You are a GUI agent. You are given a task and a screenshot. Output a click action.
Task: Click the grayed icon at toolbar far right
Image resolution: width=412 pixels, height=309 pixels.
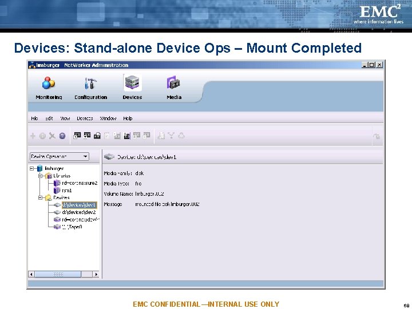377,136
